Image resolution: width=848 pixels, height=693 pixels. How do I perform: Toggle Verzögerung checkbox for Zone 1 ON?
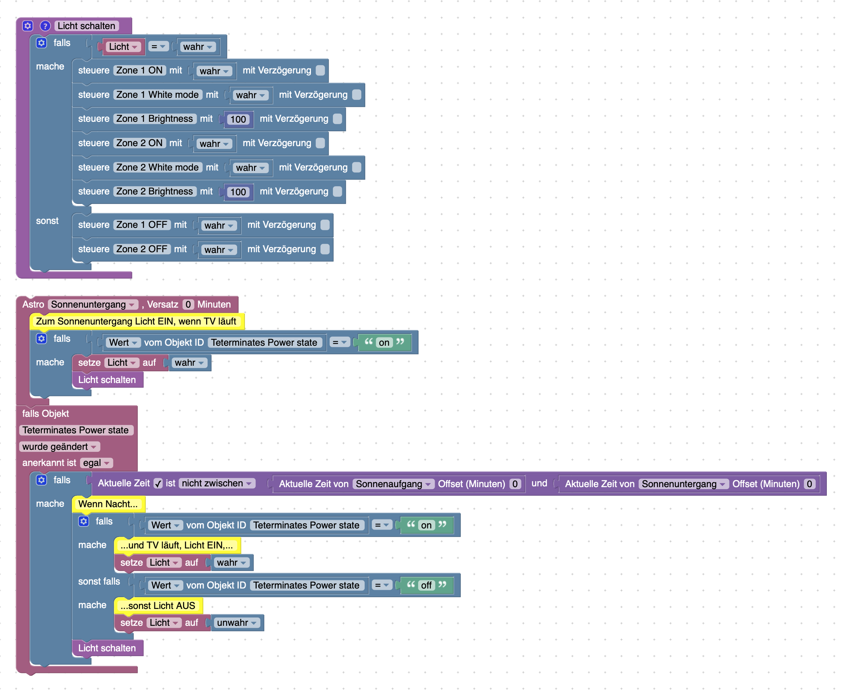pos(321,71)
